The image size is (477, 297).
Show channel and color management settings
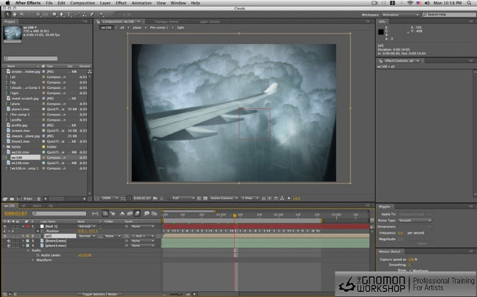click(168, 198)
